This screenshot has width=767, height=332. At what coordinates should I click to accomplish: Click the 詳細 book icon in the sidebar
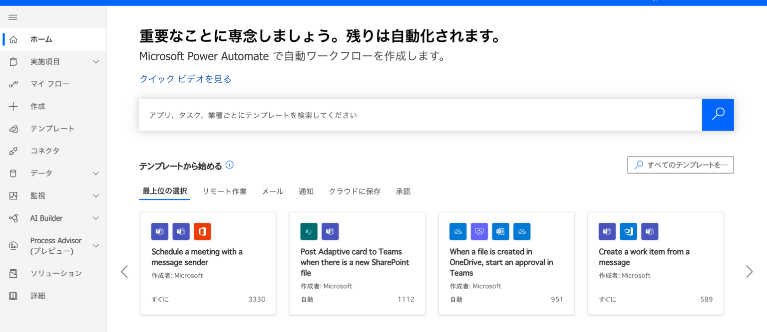point(13,296)
